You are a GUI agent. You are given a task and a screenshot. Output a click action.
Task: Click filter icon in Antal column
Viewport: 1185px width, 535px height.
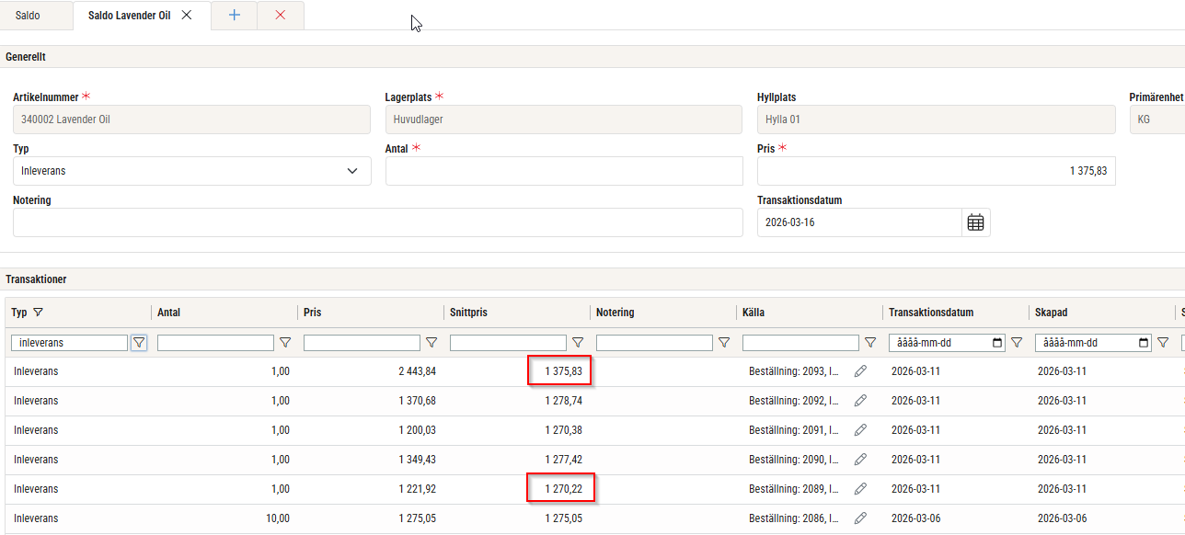[x=285, y=343]
